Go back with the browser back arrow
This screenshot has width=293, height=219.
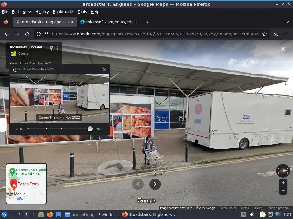tap(7, 34)
